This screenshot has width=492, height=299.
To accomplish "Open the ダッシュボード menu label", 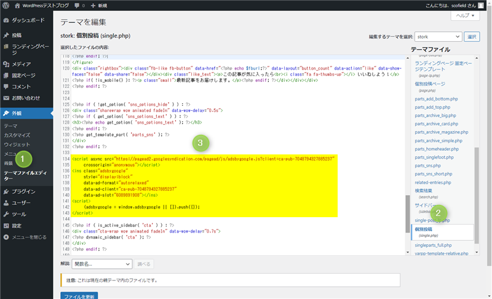I will [x=28, y=20].
